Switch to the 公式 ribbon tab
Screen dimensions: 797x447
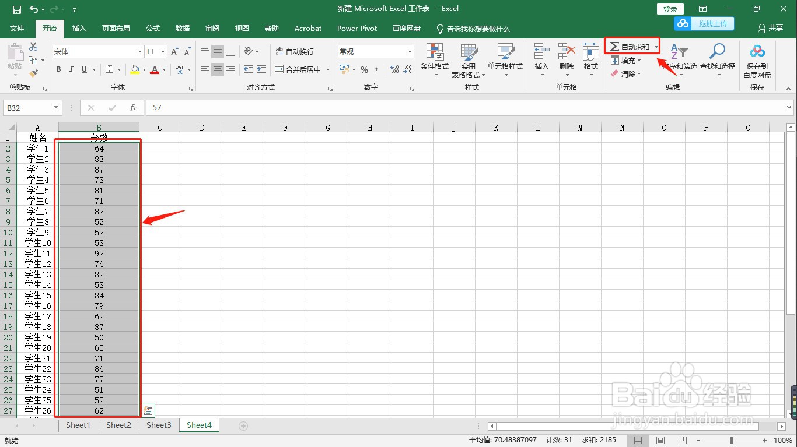(153, 29)
